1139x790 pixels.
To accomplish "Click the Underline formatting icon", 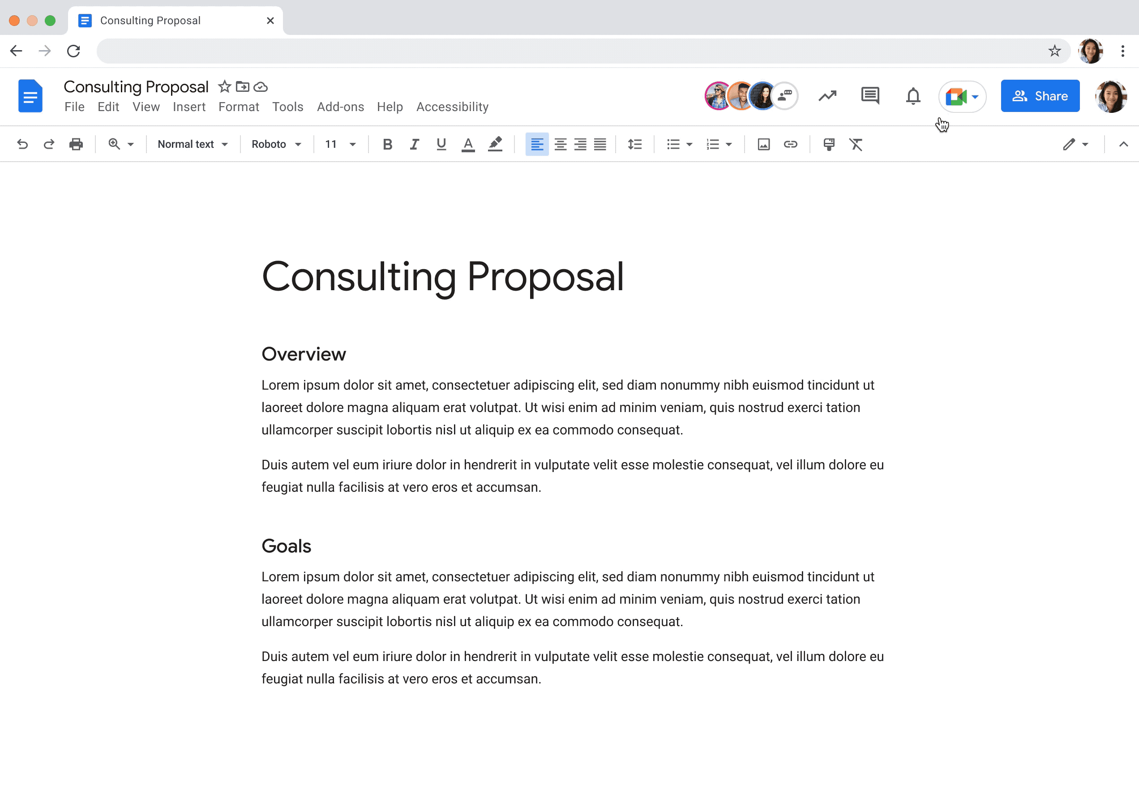I will click(441, 144).
